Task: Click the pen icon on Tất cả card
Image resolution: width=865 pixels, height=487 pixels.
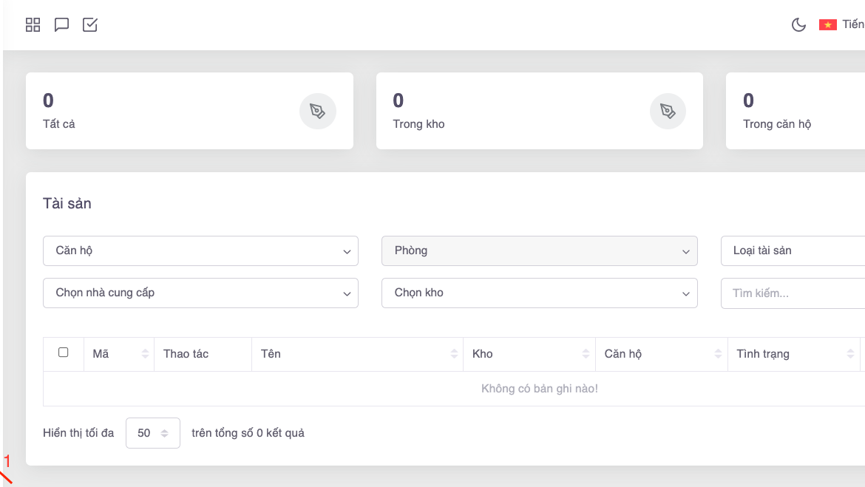Action: (317, 112)
